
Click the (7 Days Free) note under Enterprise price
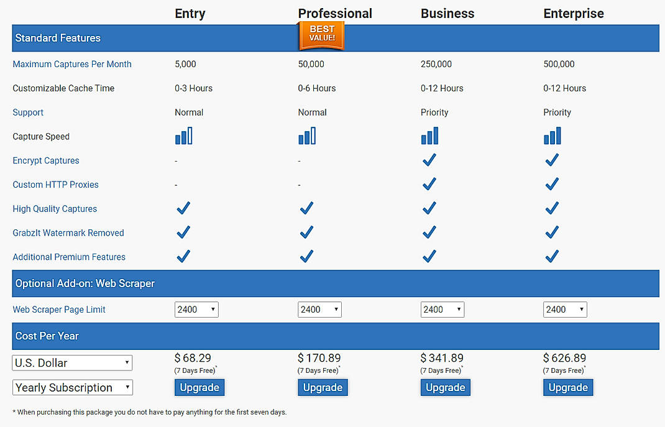point(563,370)
